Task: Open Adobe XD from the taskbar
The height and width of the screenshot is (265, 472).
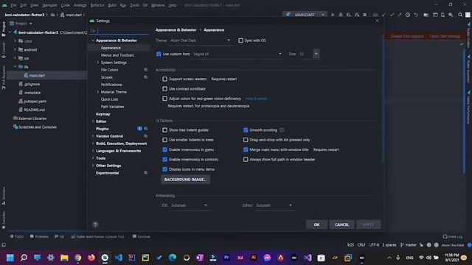Action: pos(240,258)
